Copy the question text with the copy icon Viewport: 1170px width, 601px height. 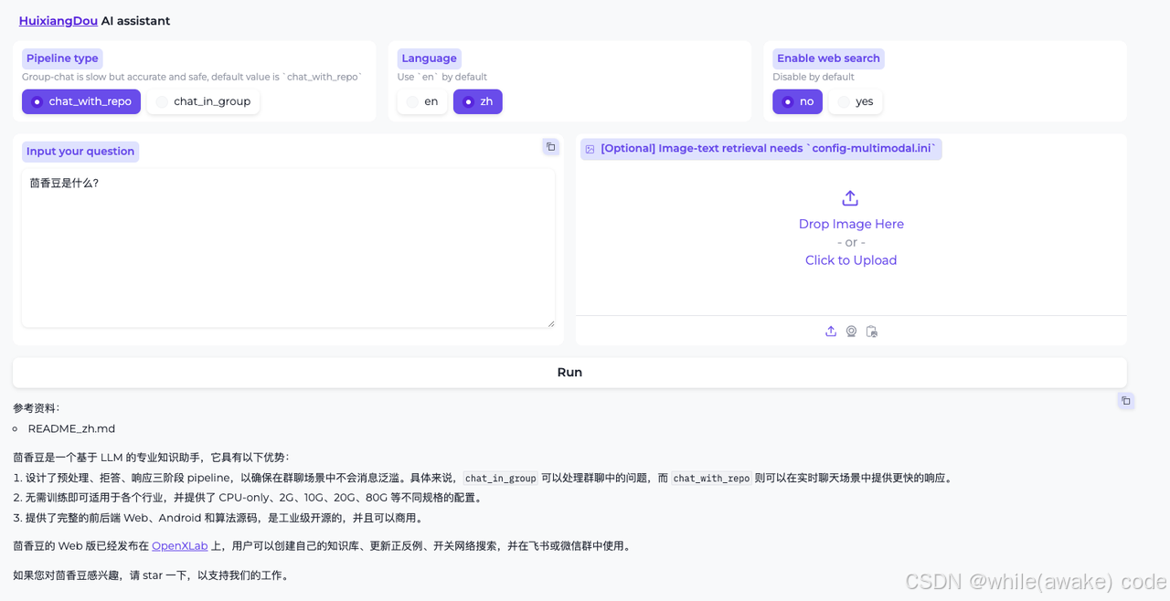pos(550,147)
